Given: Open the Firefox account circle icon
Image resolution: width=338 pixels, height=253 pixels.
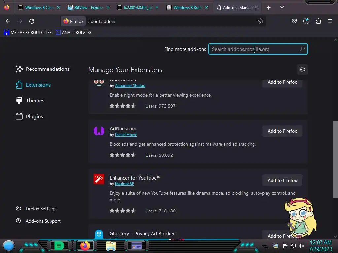Looking at the screenshot, I should [306, 21].
